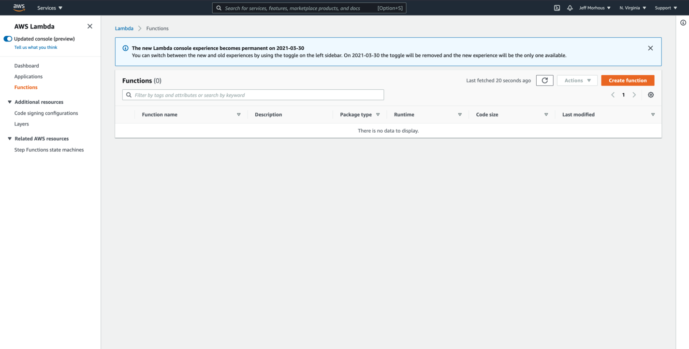The image size is (689, 349).
Task: Click the AWS logo to go home
Action: [19, 7]
